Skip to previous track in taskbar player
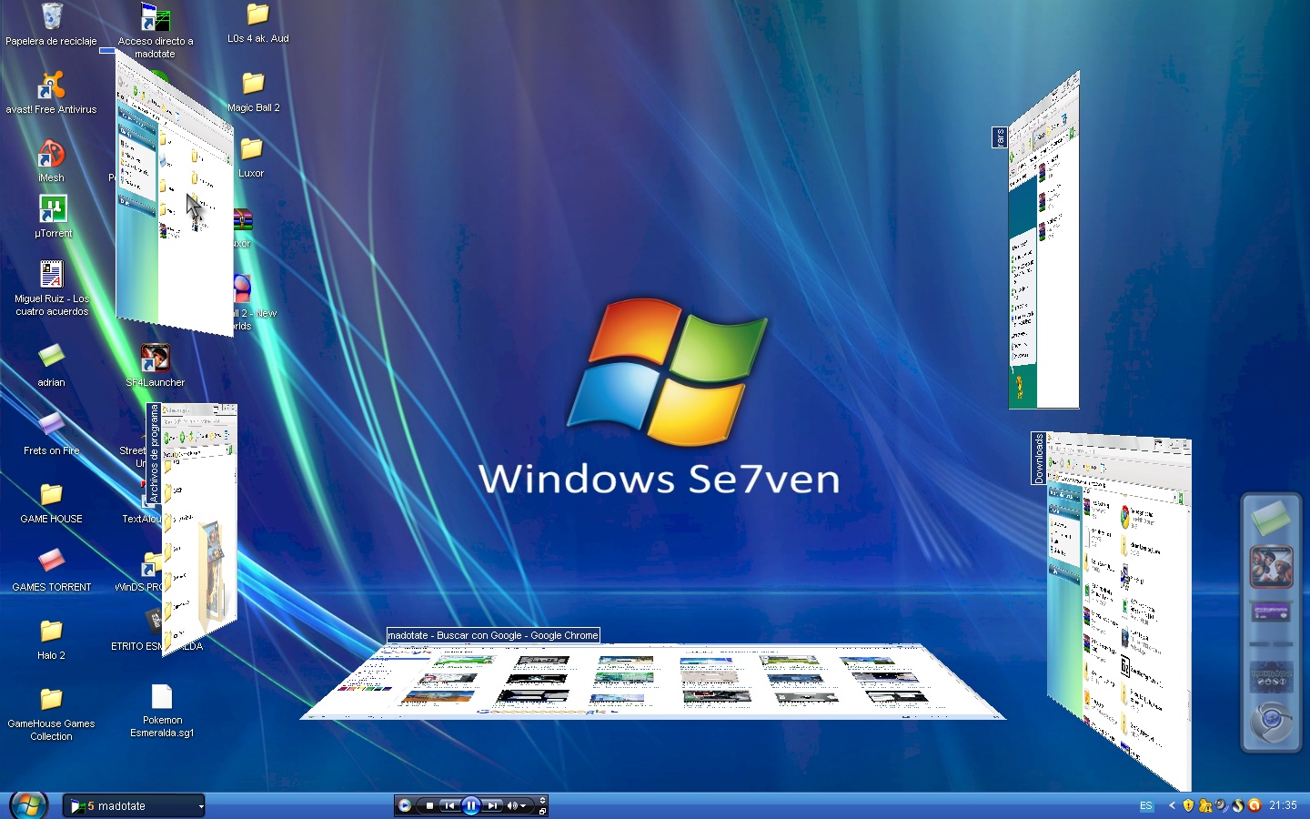1310x819 pixels. click(x=448, y=805)
